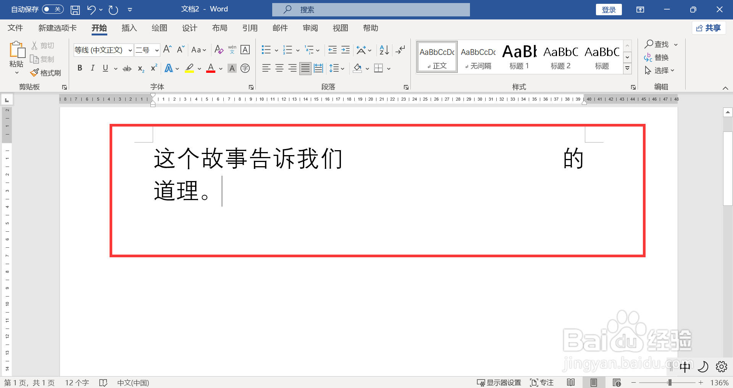733x388 pixels.
Task: Open the 审阅 review tab
Action: 310,28
